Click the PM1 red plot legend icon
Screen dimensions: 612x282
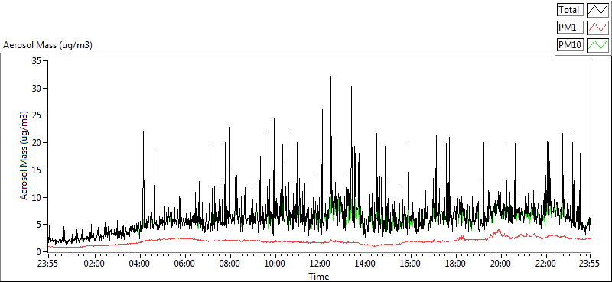click(598, 28)
